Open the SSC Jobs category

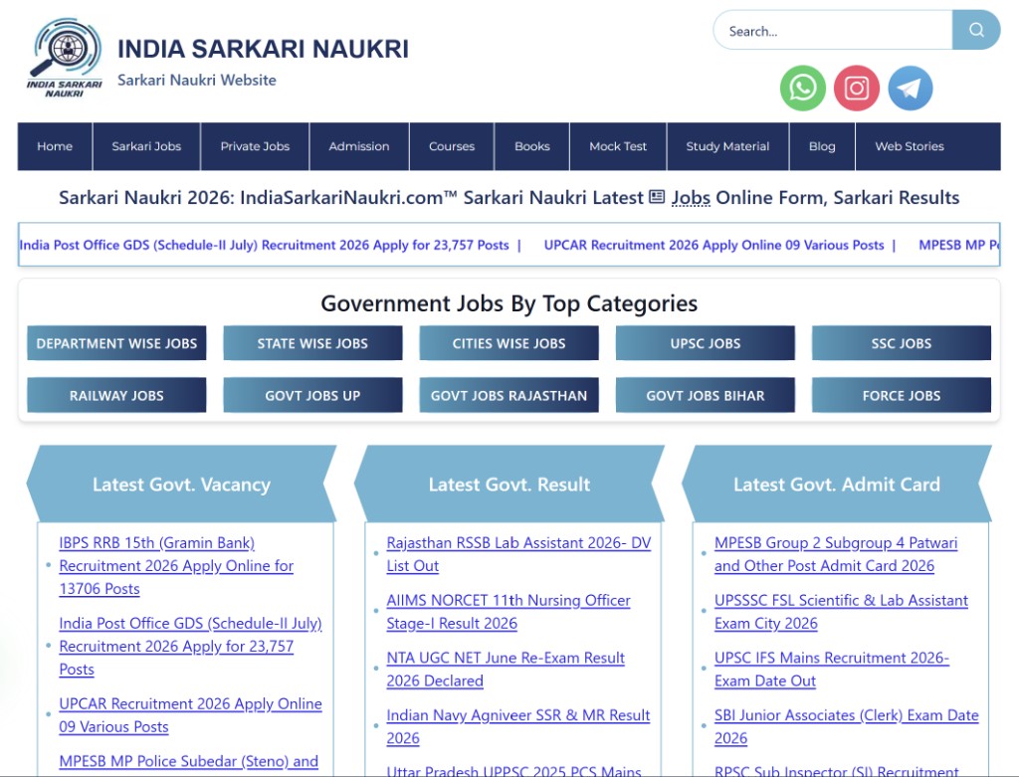click(x=902, y=343)
